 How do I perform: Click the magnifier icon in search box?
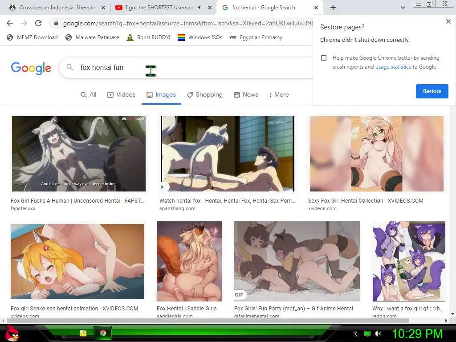tap(69, 67)
